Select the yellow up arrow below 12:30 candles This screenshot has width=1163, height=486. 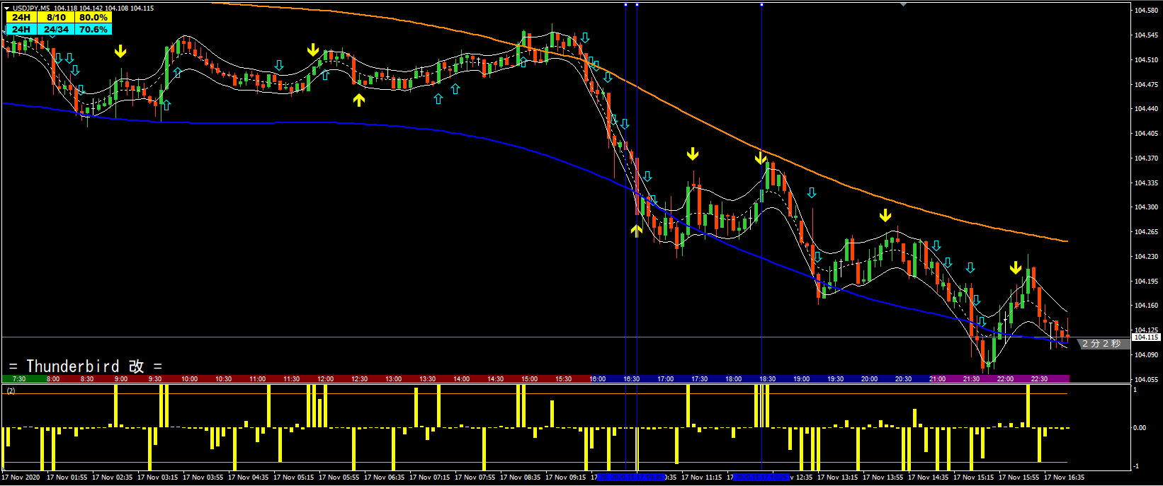359,100
